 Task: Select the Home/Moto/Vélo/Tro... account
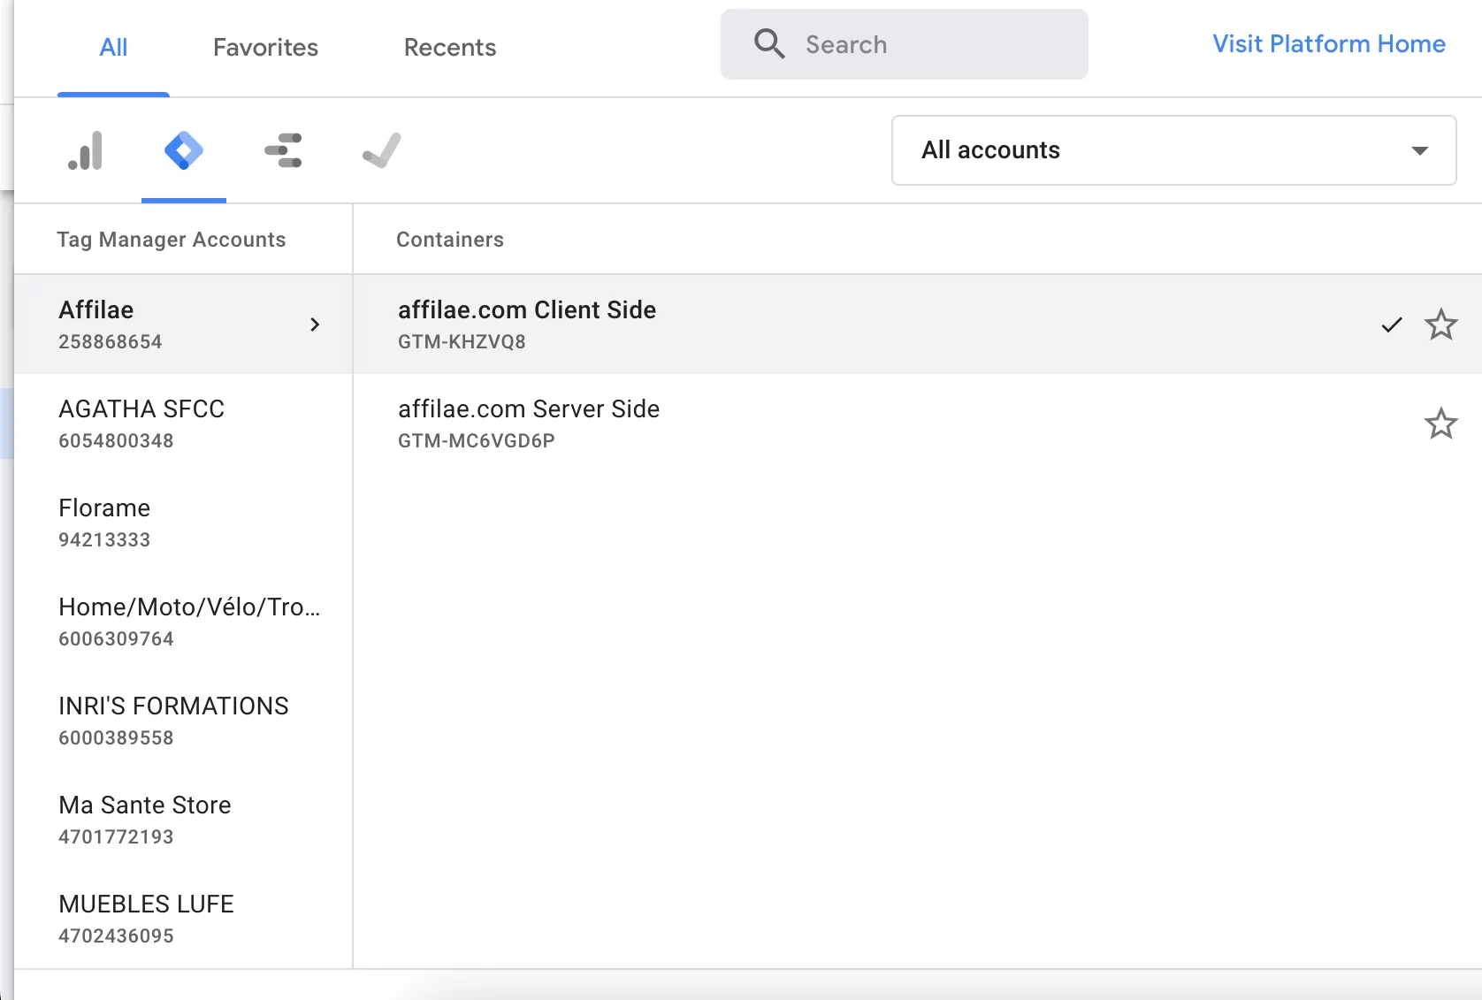click(x=183, y=622)
